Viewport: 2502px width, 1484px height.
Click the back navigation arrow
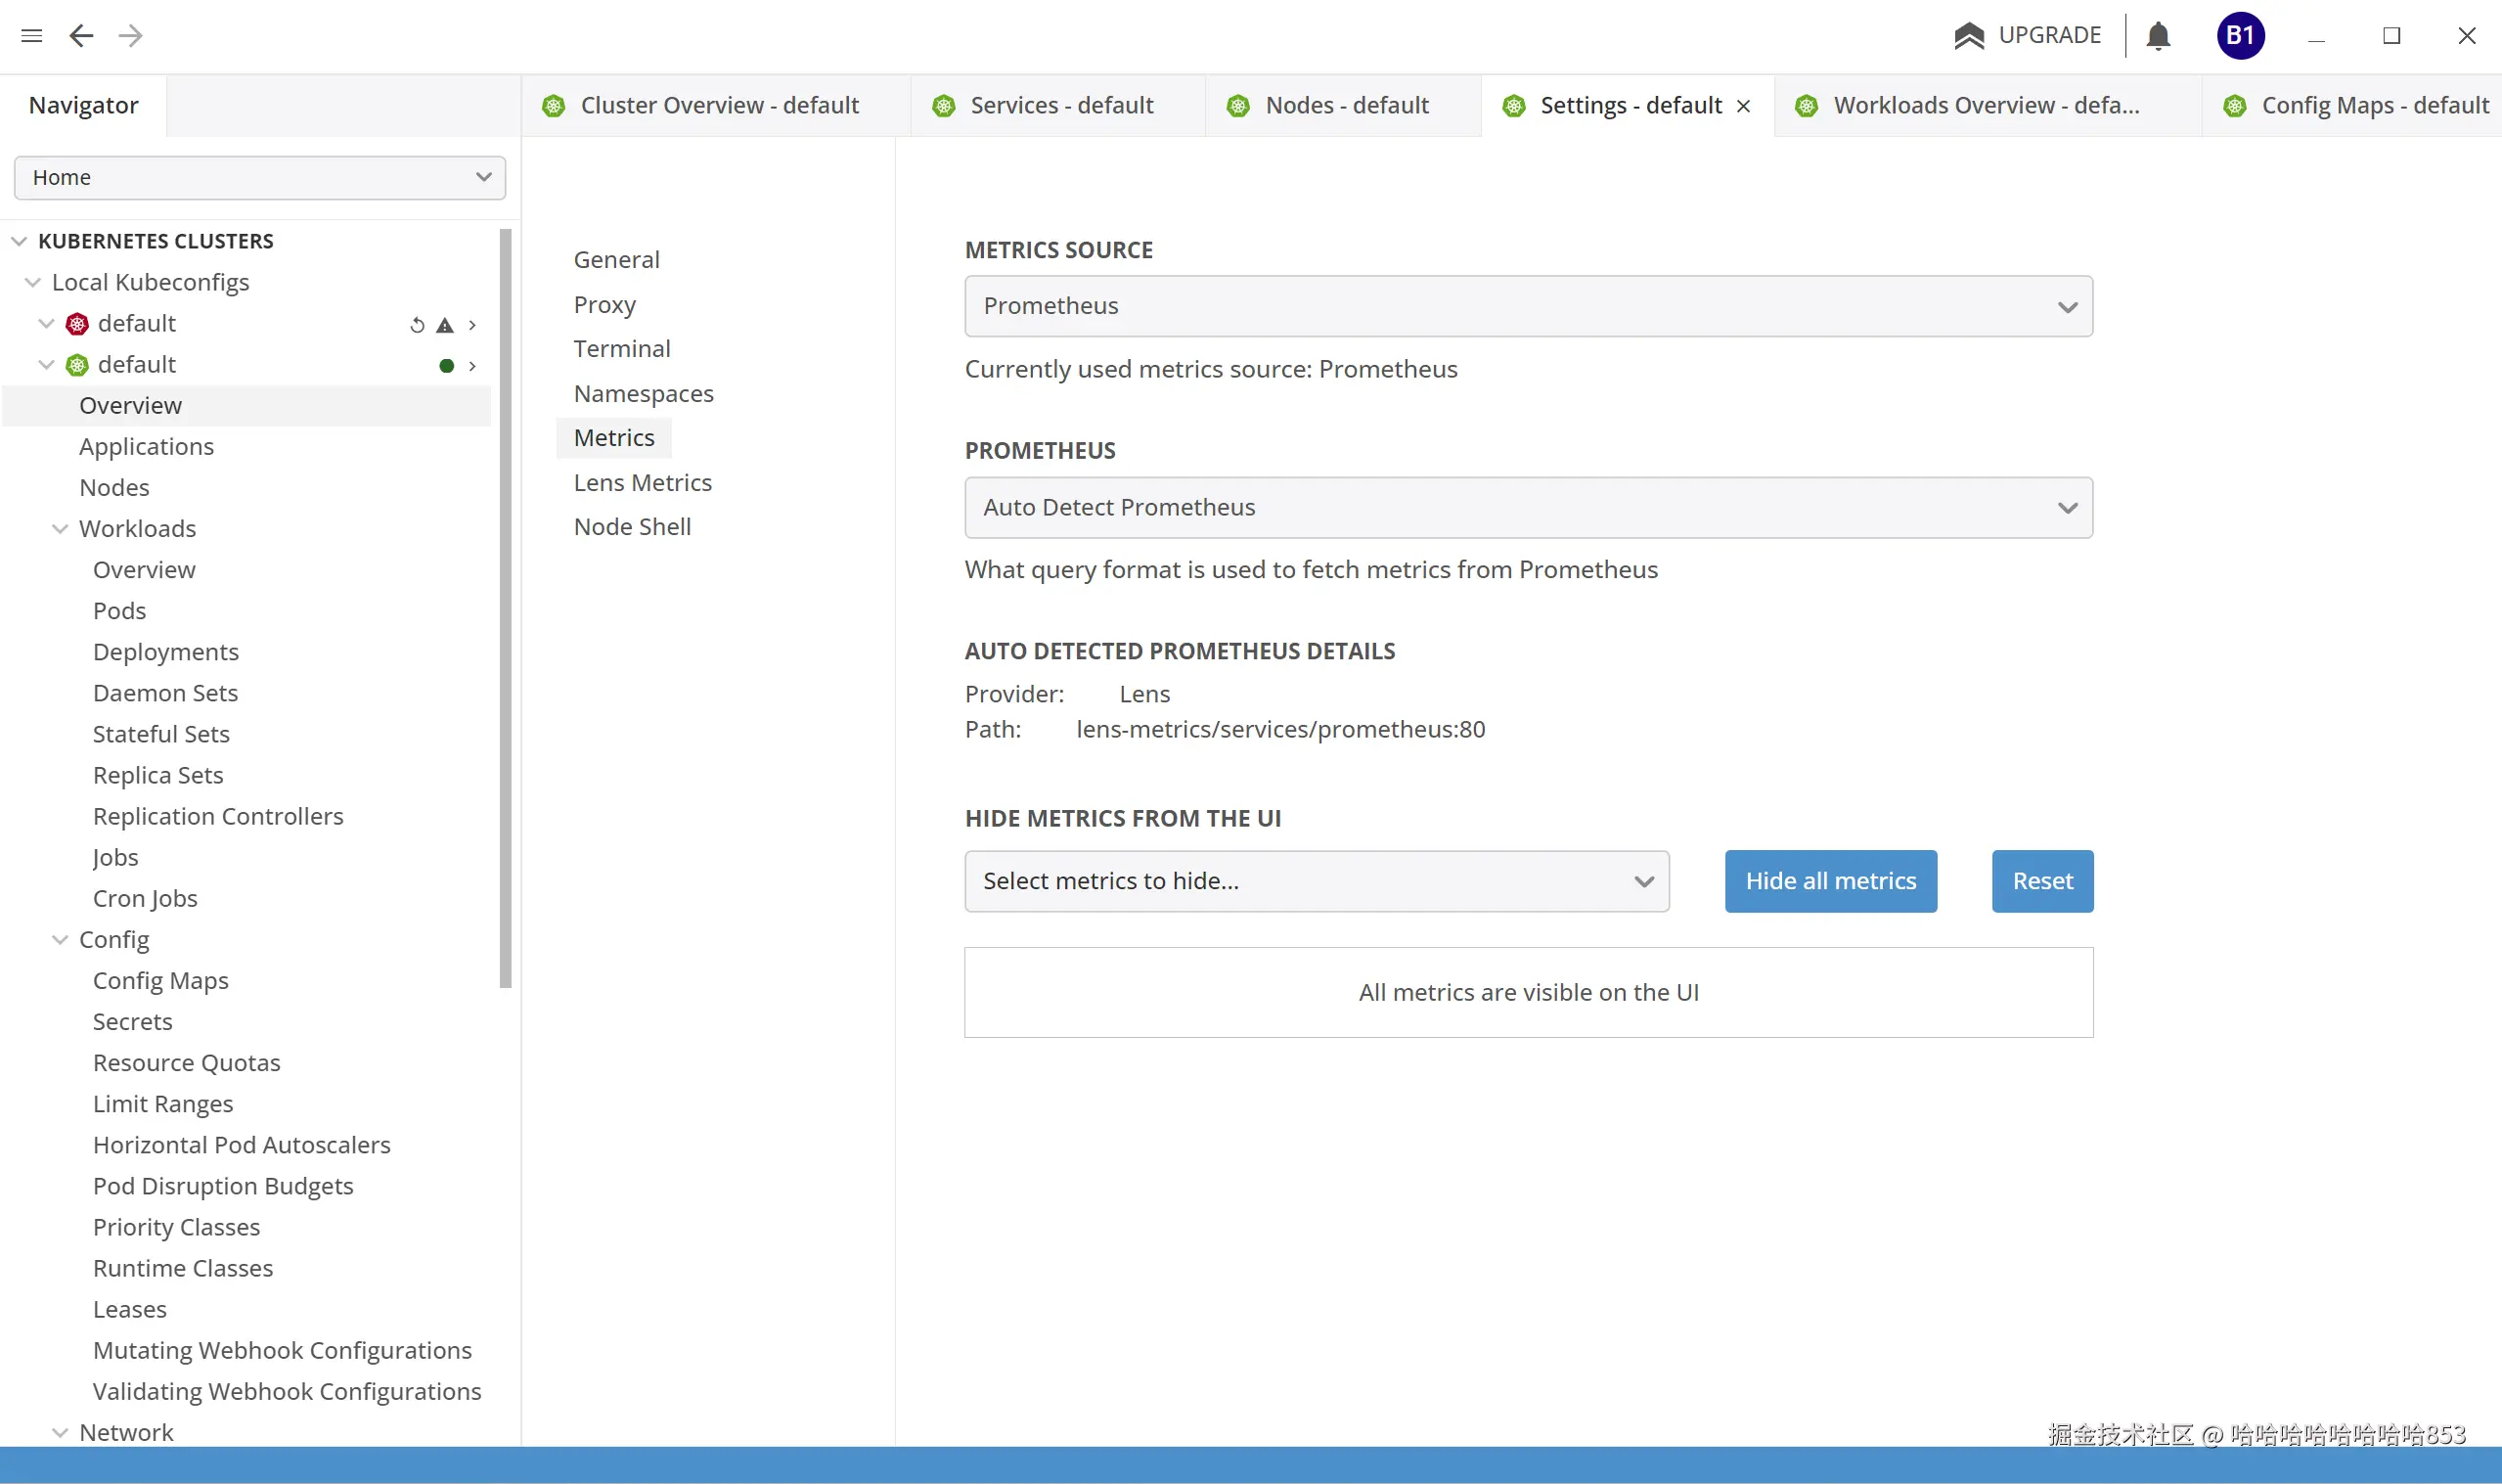click(81, 36)
